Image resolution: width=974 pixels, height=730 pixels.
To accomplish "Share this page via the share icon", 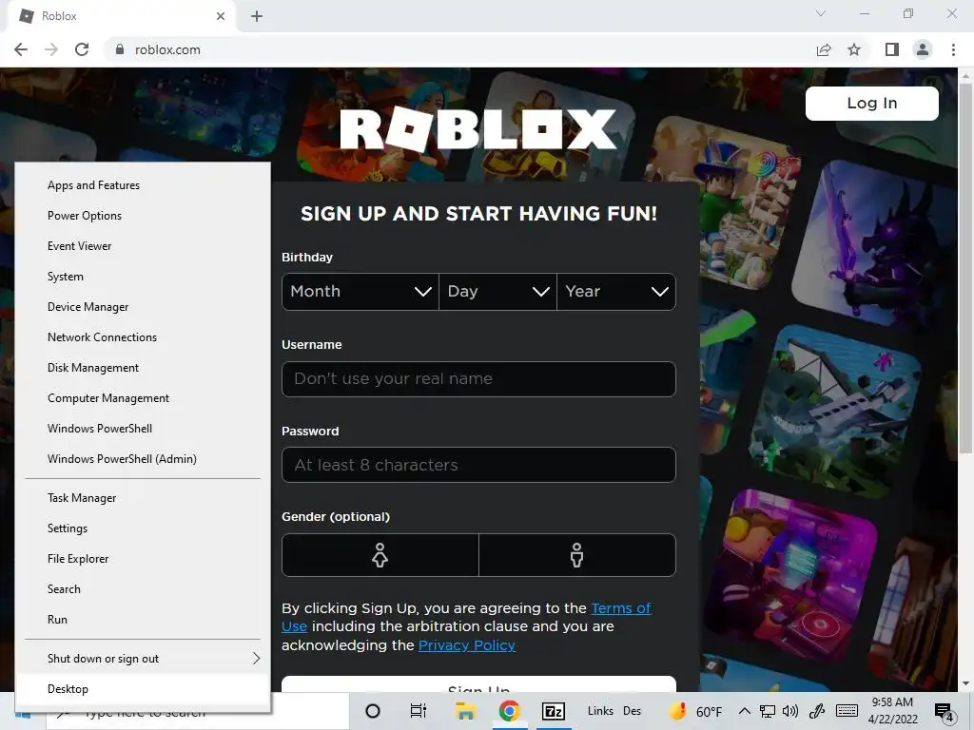I will click(824, 49).
